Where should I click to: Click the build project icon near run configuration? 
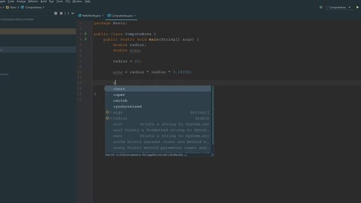321,7
